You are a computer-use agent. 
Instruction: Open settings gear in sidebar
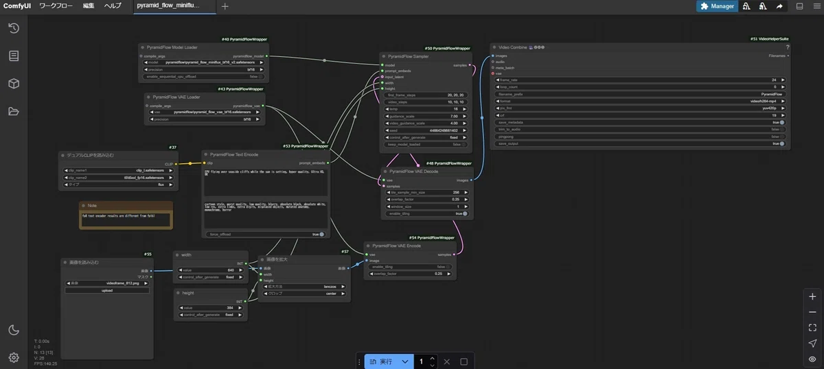[13, 357]
